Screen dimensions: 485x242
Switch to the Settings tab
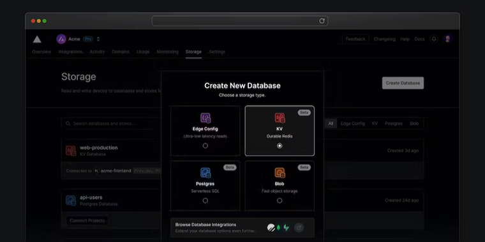click(217, 52)
